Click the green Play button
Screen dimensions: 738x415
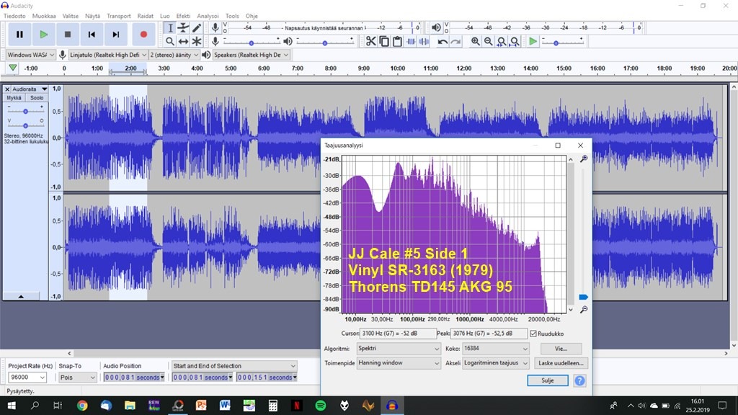44,35
